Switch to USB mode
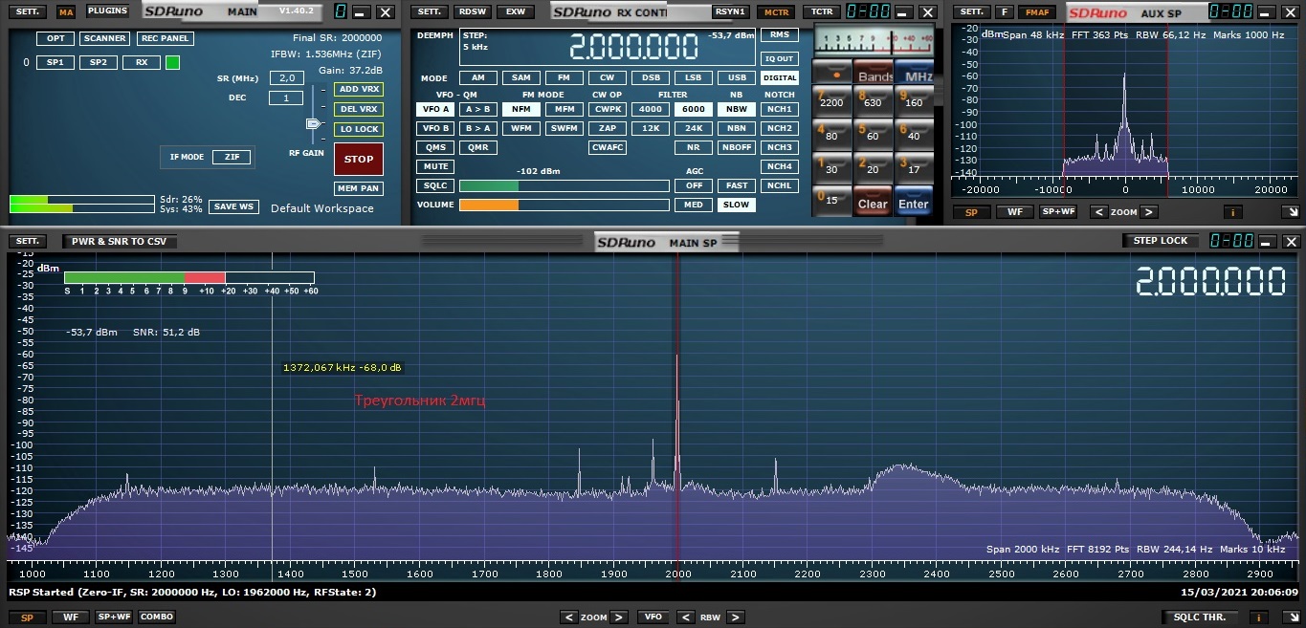The image size is (1306, 628). point(737,78)
